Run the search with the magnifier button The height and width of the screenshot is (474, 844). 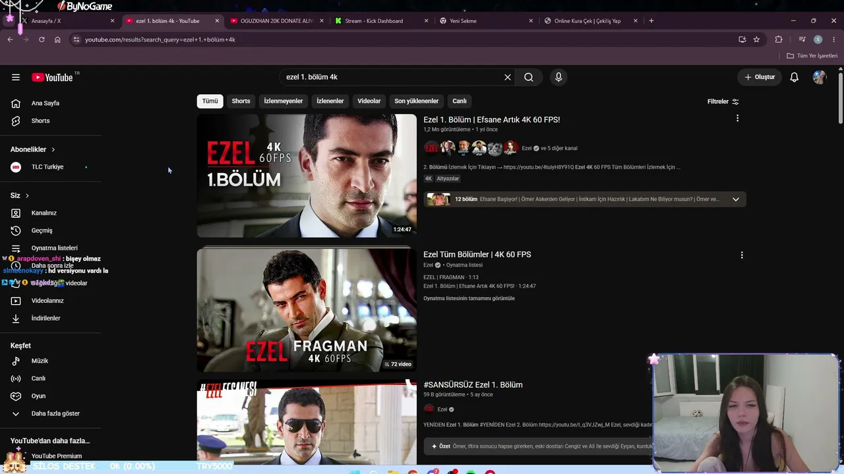tap(529, 77)
